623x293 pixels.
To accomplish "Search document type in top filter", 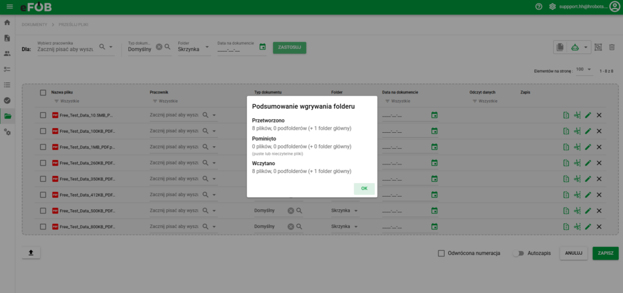I will tap(168, 47).
